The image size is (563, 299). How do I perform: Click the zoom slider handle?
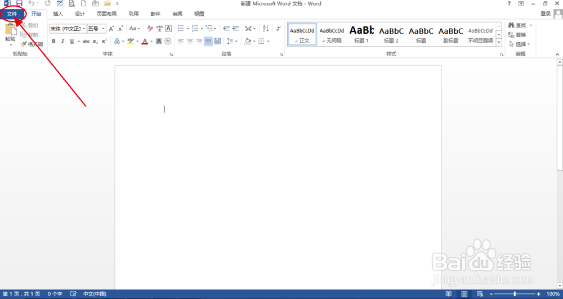tap(515, 294)
